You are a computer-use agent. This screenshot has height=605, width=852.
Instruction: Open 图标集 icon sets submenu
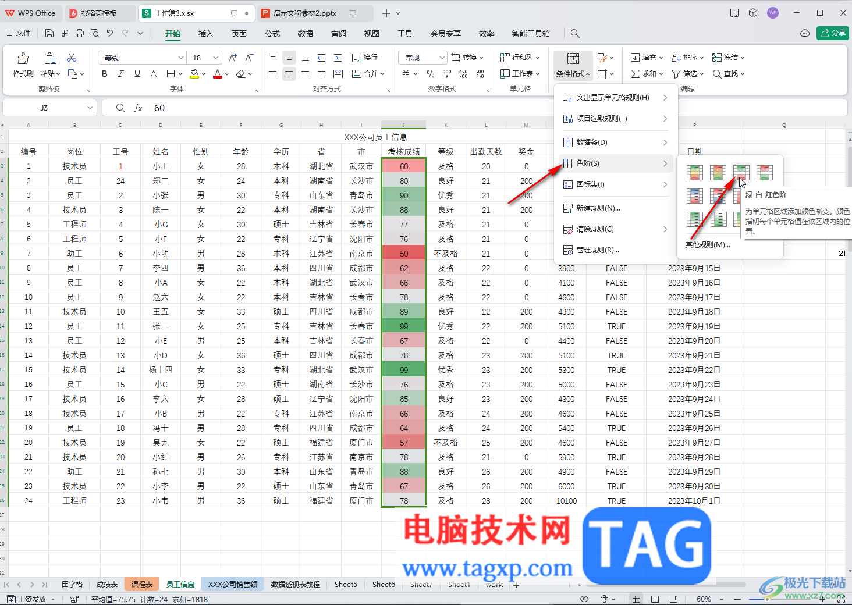click(616, 184)
